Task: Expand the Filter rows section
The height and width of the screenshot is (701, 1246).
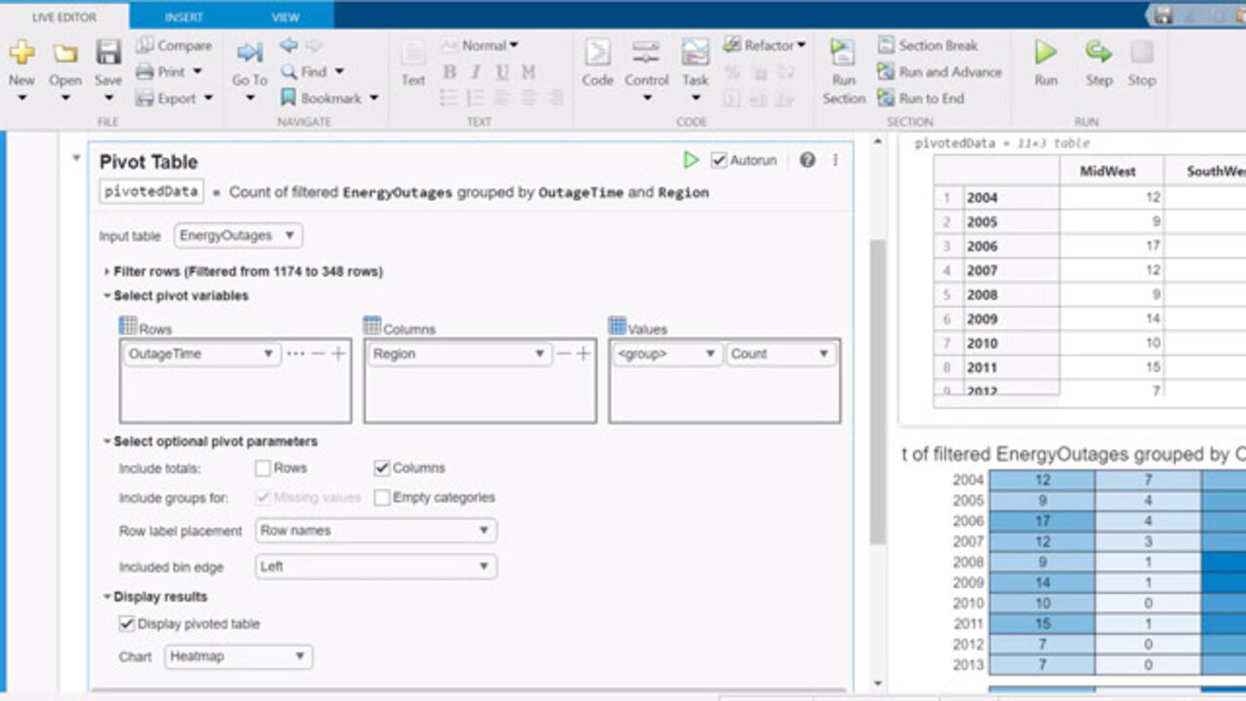Action: click(107, 272)
